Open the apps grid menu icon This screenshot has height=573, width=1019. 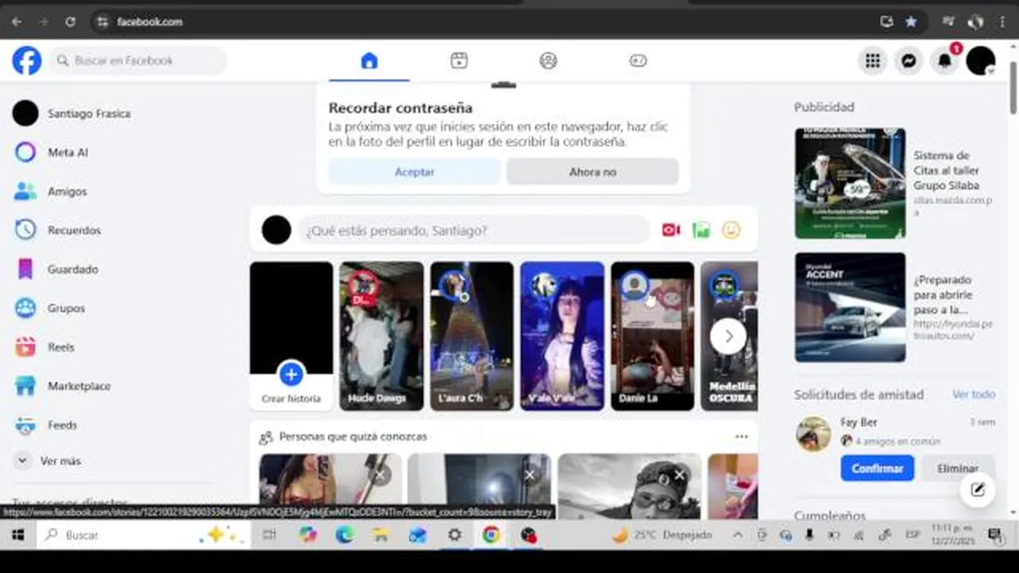873,60
